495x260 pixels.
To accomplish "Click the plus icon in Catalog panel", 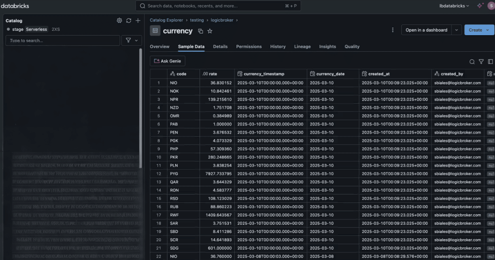I will pyautogui.click(x=138, y=21).
